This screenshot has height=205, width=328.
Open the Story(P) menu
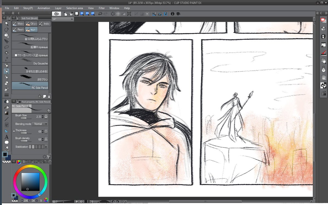tap(28, 8)
